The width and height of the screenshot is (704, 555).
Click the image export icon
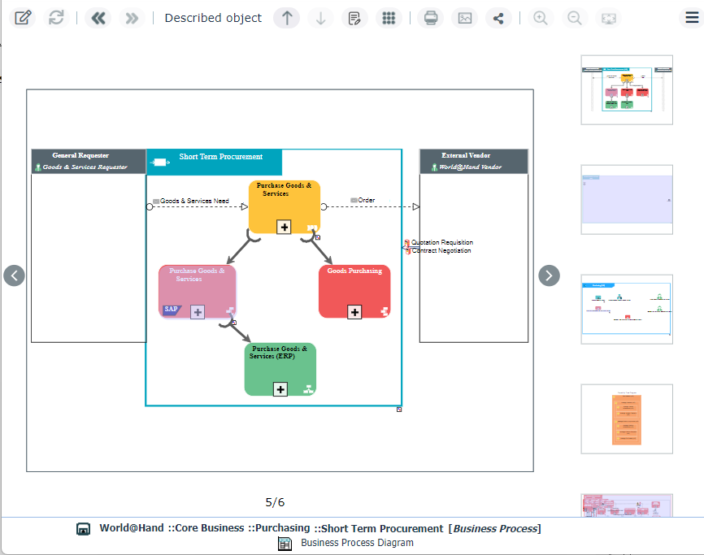(x=465, y=18)
